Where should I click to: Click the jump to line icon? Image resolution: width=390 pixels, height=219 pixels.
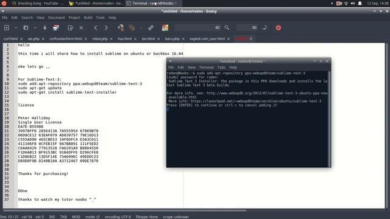coord(264,28)
